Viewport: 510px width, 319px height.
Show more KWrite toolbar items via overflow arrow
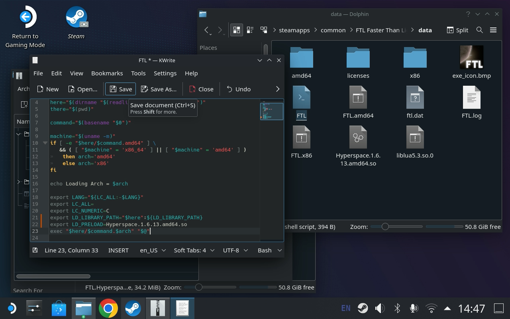tap(278, 89)
